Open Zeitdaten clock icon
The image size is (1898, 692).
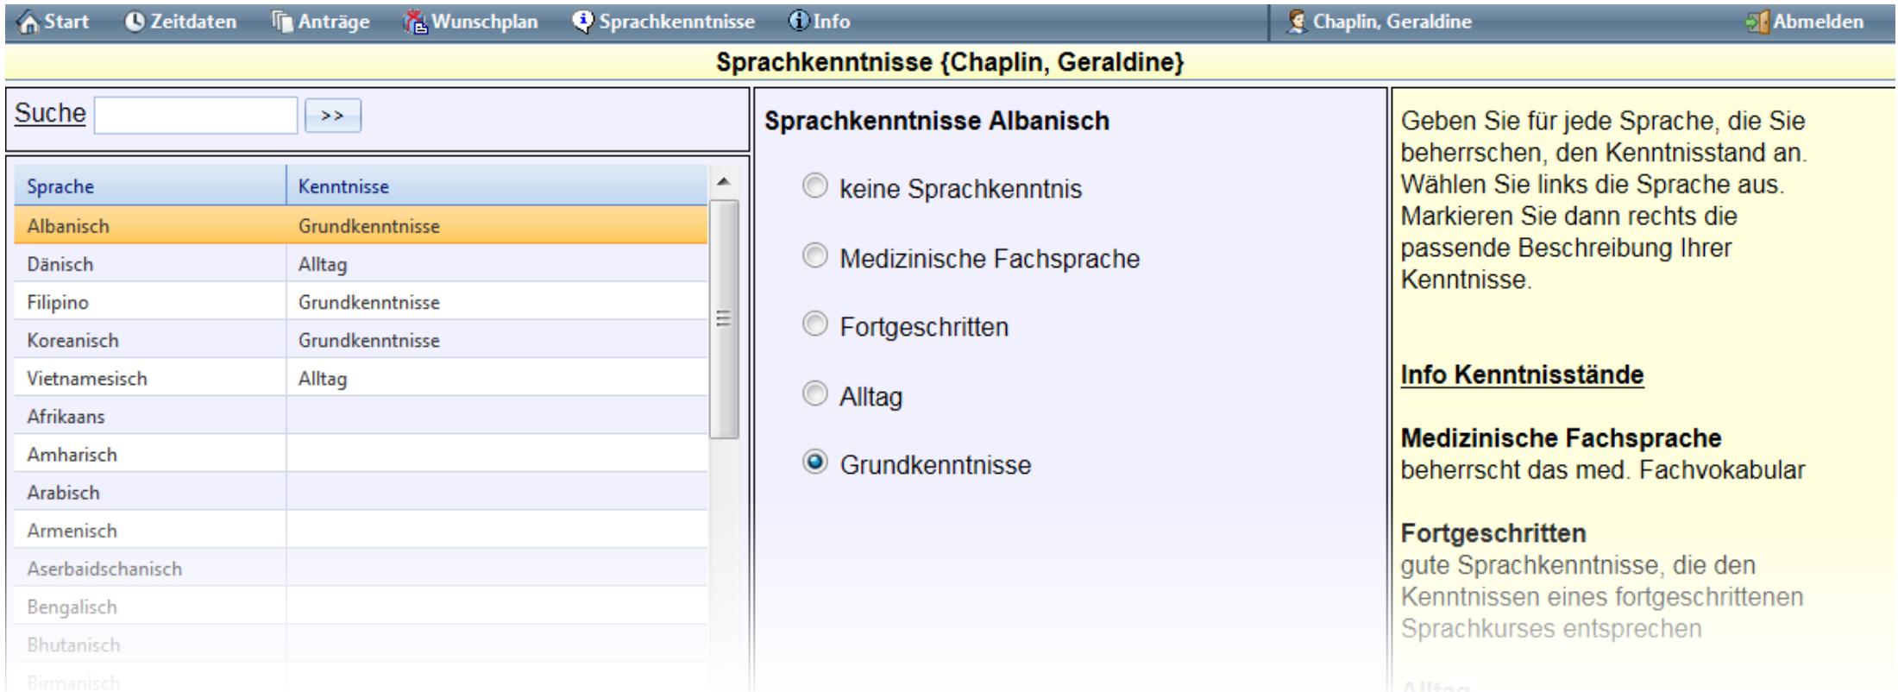(x=135, y=22)
